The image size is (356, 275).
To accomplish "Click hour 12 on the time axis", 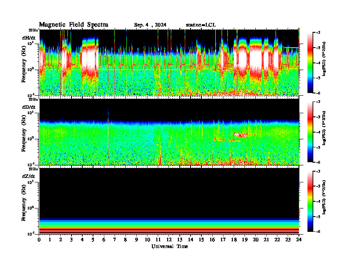I will click(169, 240).
